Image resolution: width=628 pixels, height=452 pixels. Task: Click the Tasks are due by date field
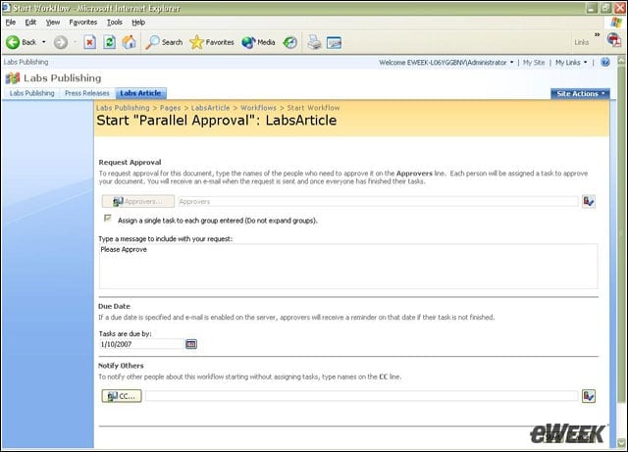click(x=141, y=344)
